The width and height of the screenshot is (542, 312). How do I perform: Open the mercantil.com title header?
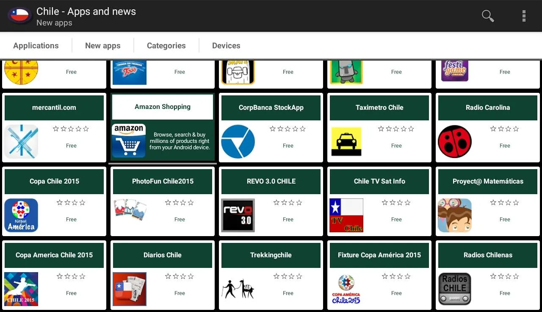pyautogui.click(x=54, y=108)
